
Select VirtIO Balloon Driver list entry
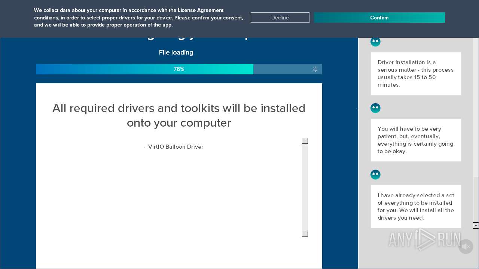coord(176,147)
